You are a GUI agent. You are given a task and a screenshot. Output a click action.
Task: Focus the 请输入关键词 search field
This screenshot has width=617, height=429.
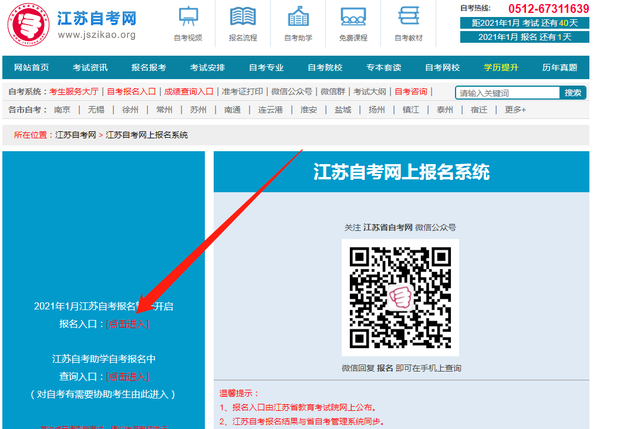pos(508,93)
